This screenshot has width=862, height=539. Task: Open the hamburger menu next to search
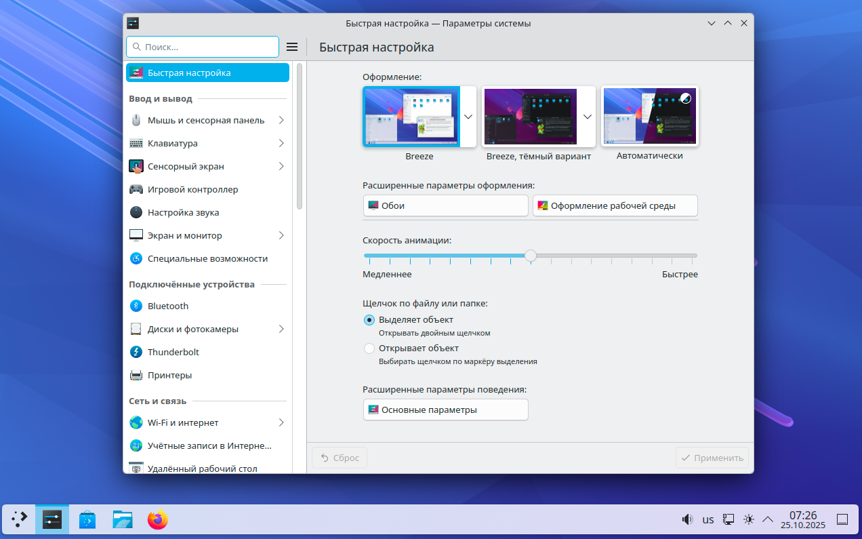(x=292, y=47)
